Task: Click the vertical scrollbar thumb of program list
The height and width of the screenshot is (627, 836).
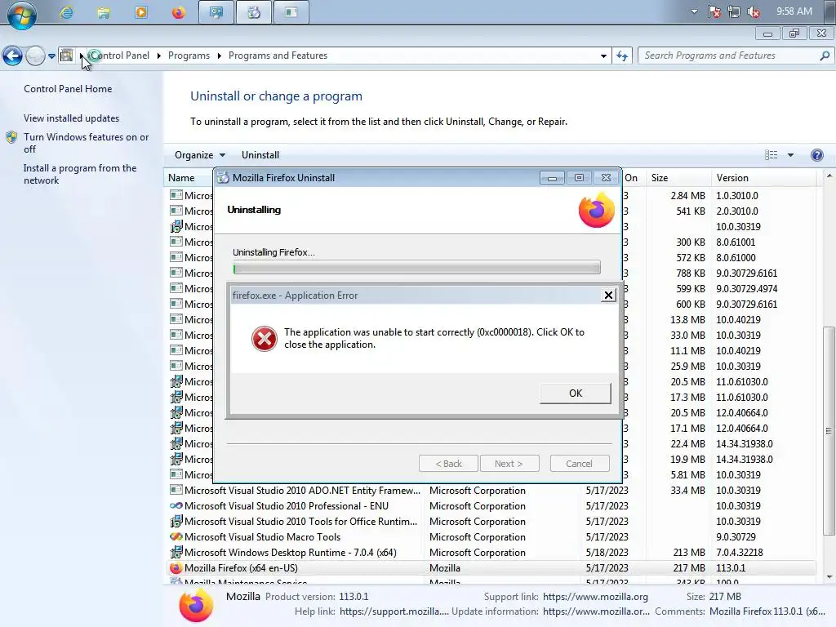Action: (x=829, y=431)
